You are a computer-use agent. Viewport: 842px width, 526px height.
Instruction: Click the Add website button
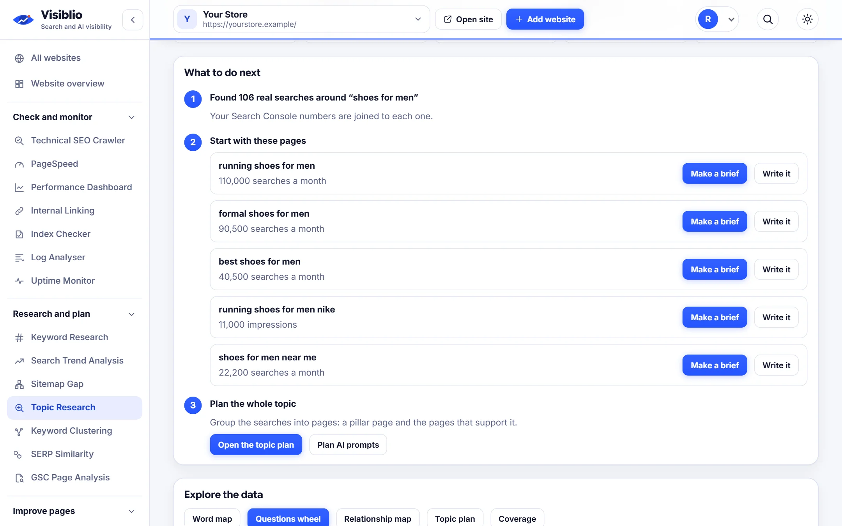coord(545,19)
